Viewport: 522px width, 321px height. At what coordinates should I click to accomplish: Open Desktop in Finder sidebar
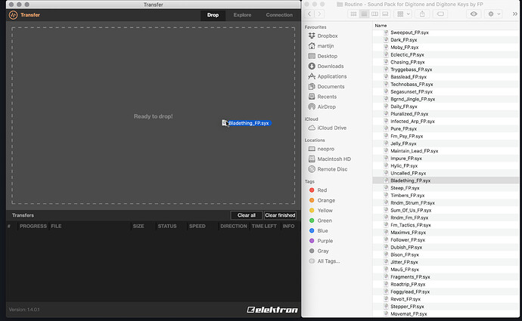[322, 56]
